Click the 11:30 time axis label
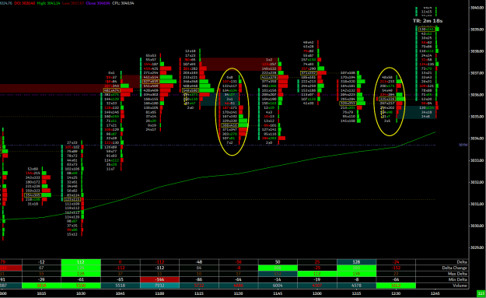486x298 pixels. coord(239,293)
